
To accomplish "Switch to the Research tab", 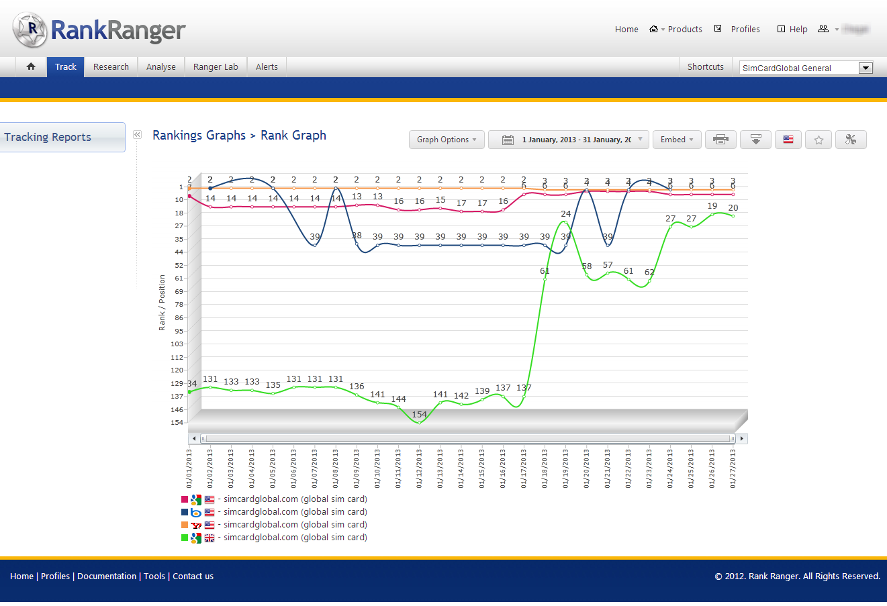I will point(111,66).
